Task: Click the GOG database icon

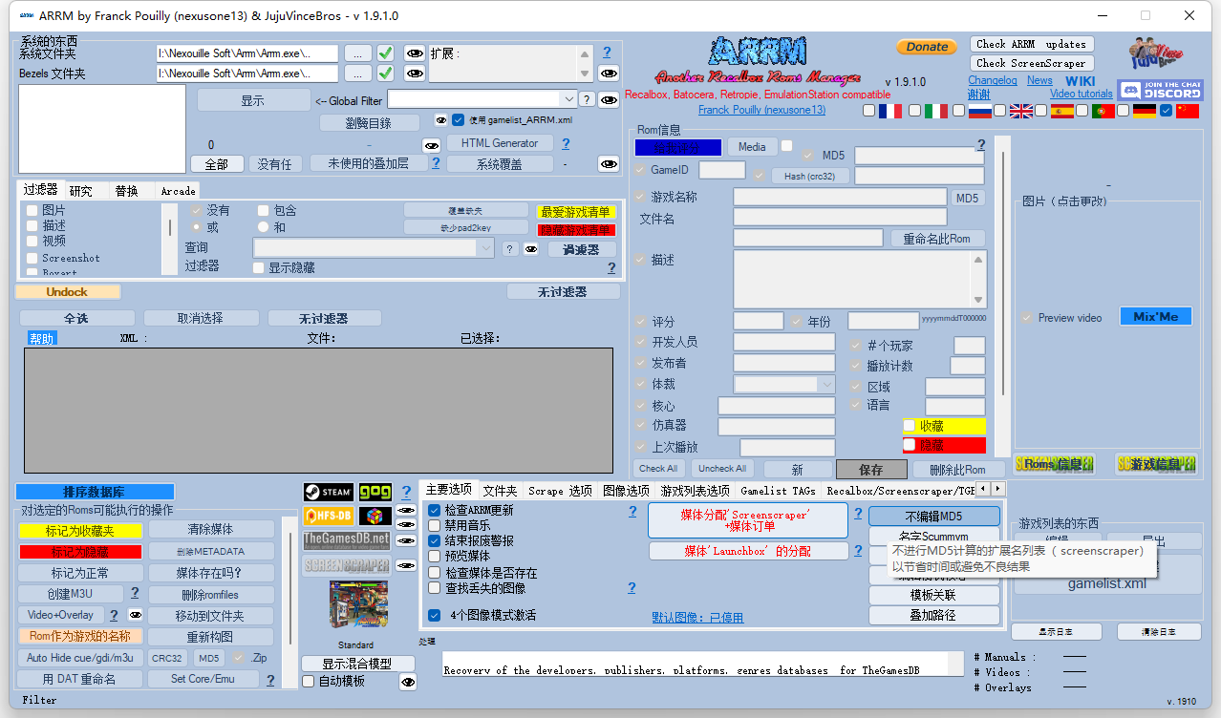Action: (374, 492)
